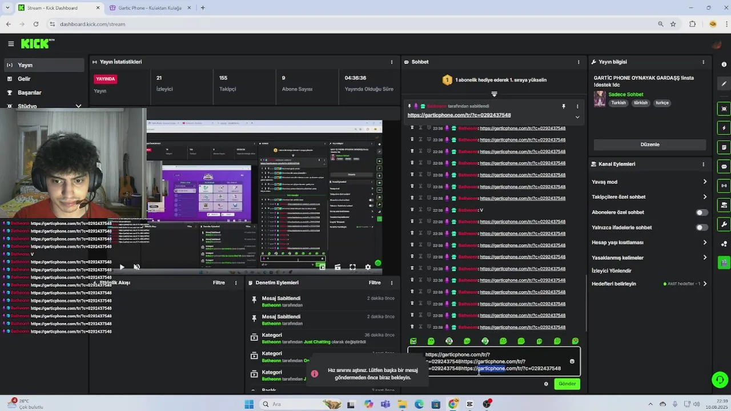Switch to the Stream - Kick Dashboard tab
This screenshot has height=411, width=731.
tap(58, 8)
